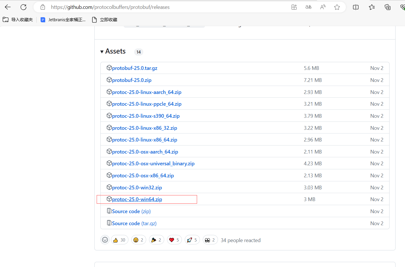Screen dimensions: 405x267
Task: Select the 5.6 MB size text
Action: 311,68
